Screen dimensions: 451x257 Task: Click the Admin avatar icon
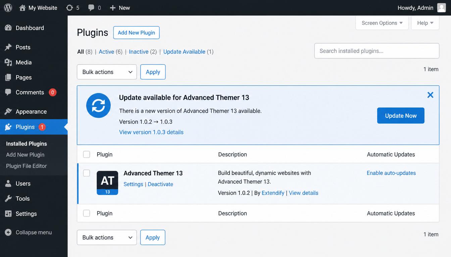(x=442, y=8)
